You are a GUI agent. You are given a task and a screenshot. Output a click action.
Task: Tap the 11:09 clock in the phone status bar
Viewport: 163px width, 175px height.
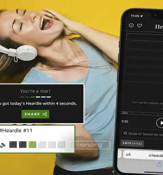coord(135,16)
